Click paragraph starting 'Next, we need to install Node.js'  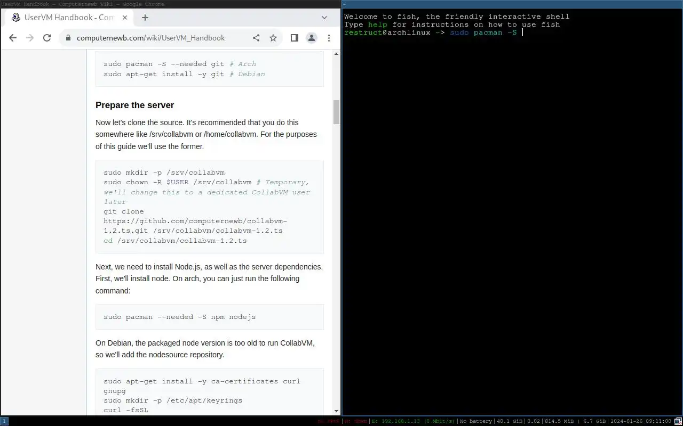(x=209, y=278)
